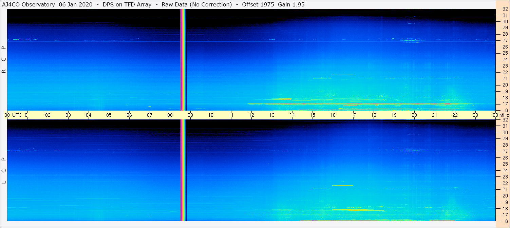The image size is (510, 228).
Task: Click the 14 hour time axis marker
Action: [x=292, y=115]
